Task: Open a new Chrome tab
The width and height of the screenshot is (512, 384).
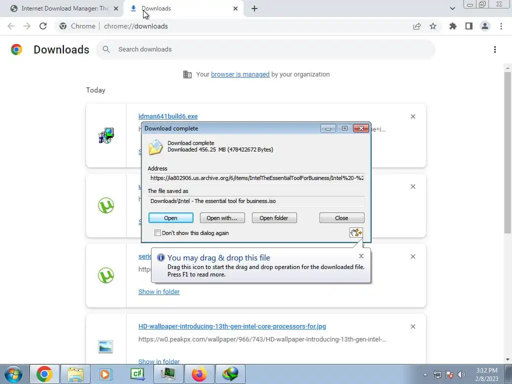Action: click(254, 8)
